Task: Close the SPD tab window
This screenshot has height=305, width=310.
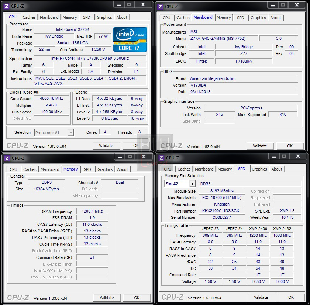Action: point(298,157)
